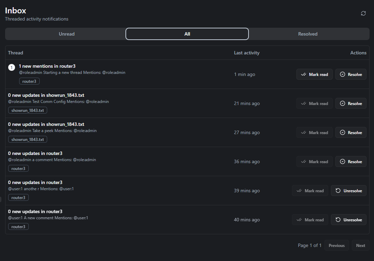Click the Next page button

coord(360,245)
